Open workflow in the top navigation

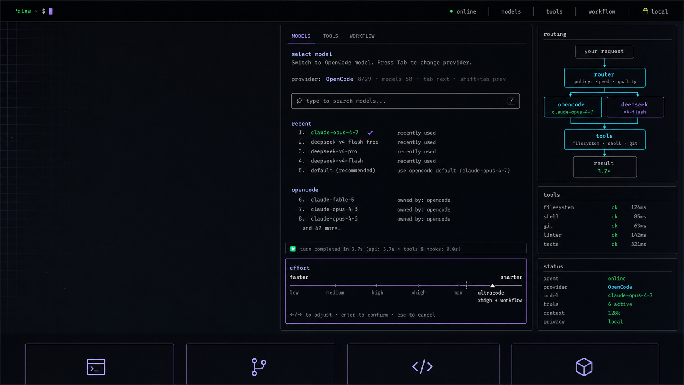[x=602, y=11]
